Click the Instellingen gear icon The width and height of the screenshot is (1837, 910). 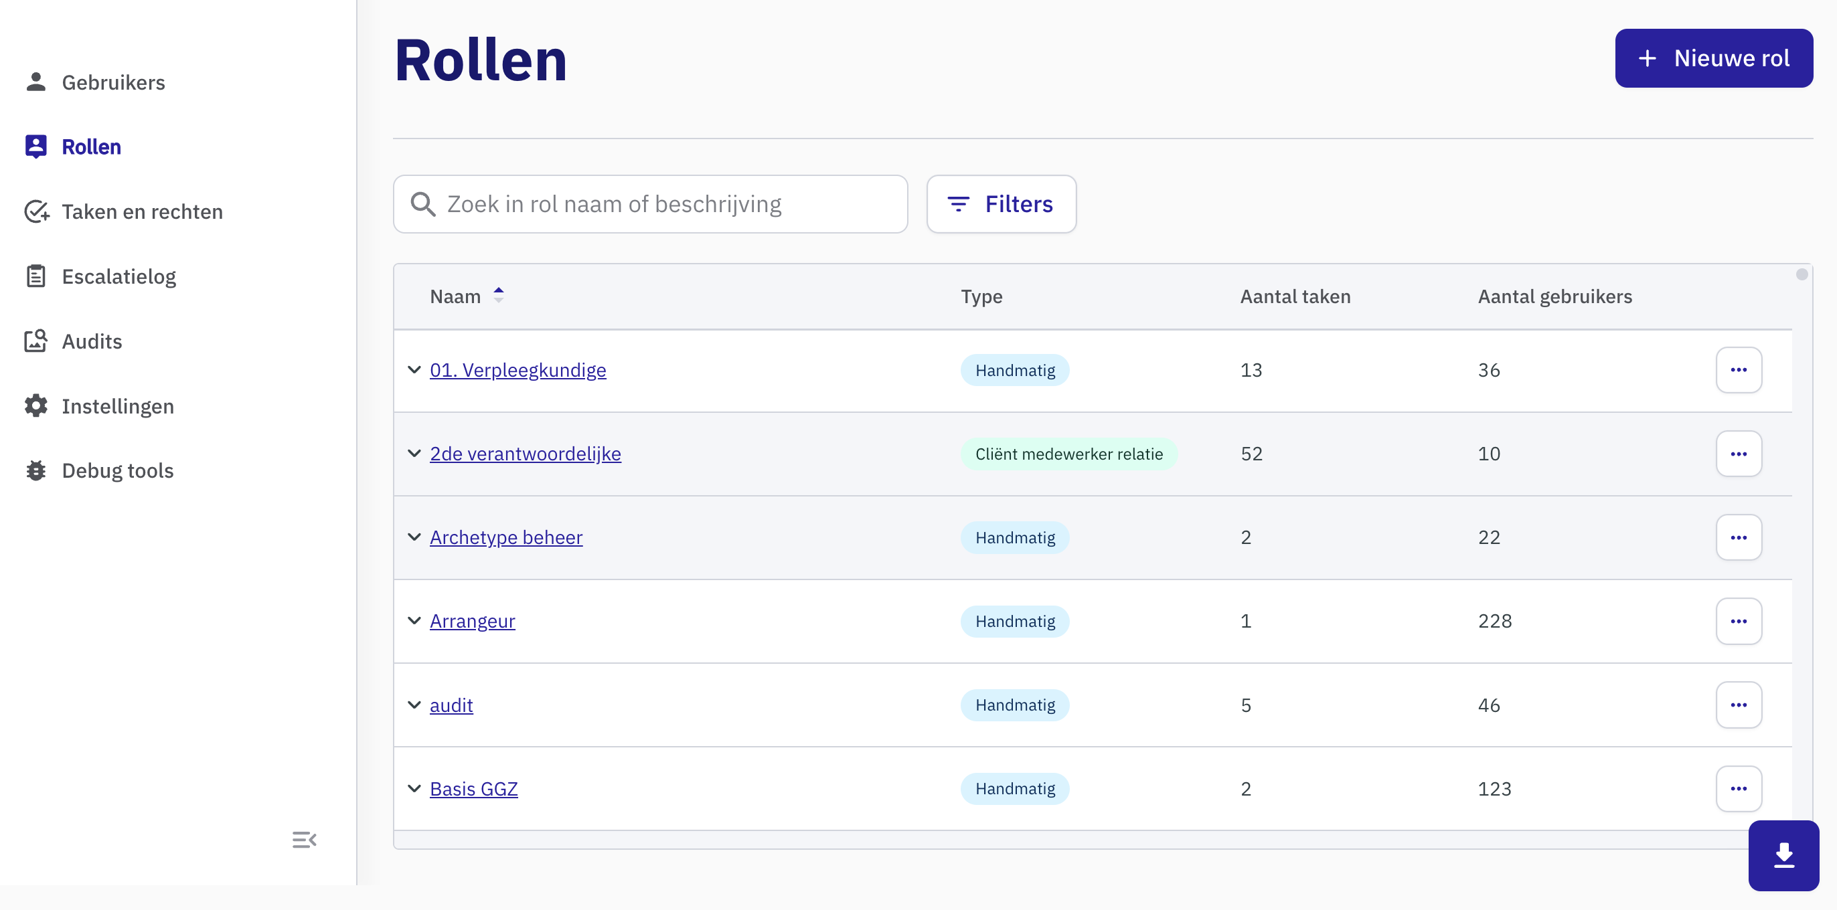pyautogui.click(x=35, y=405)
